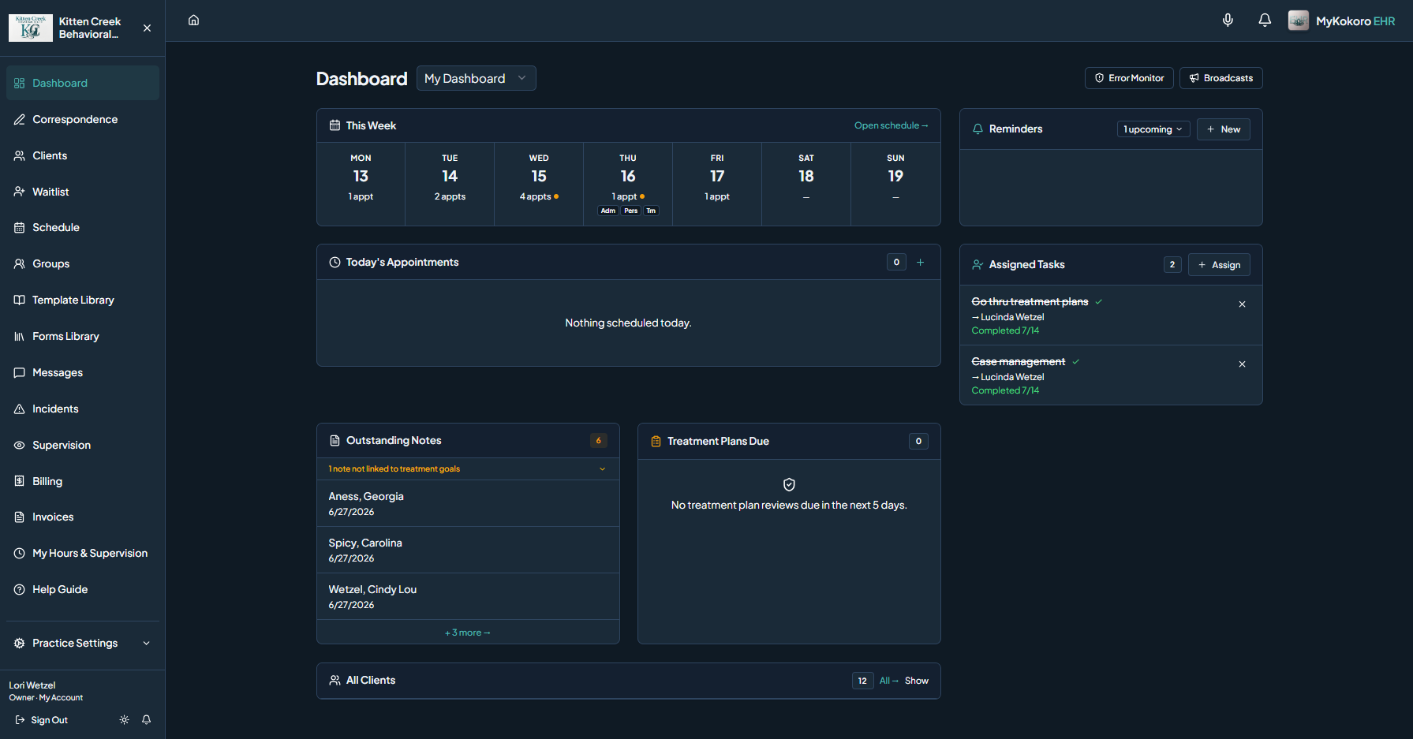Open the My Dashboard dropdown
This screenshot has height=739, width=1413.
(x=477, y=78)
